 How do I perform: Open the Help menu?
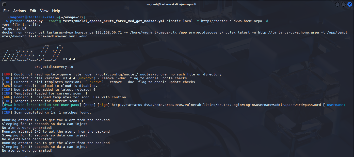56,11
